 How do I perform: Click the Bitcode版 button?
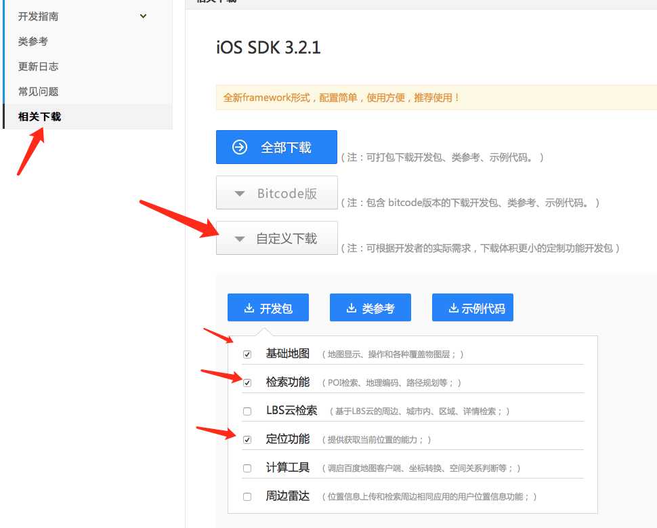click(x=277, y=192)
